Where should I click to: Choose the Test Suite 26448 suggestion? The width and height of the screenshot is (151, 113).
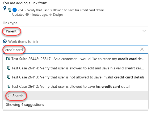[75, 59]
